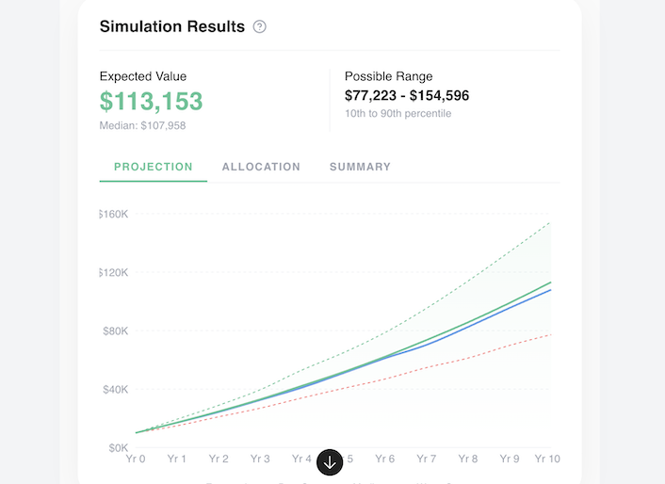Click the Yr 9 label on the x-axis
This screenshot has height=484, width=665.
click(510, 459)
